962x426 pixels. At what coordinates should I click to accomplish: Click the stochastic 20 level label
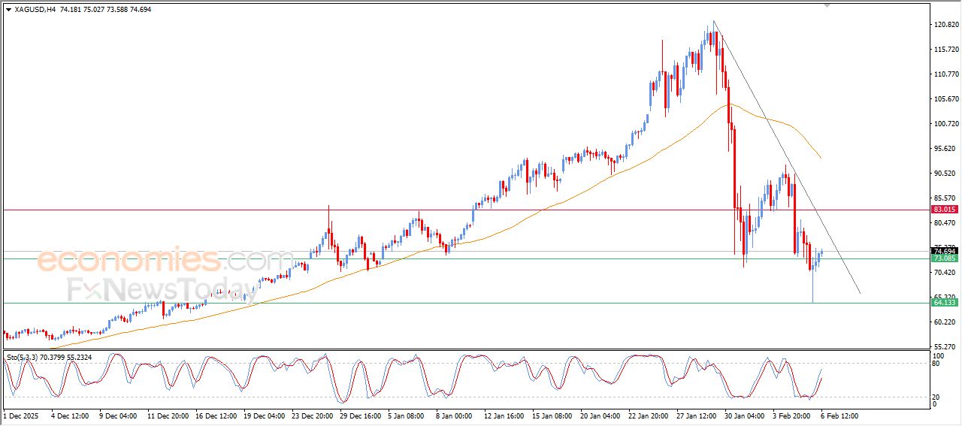click(x=936, y=396)
